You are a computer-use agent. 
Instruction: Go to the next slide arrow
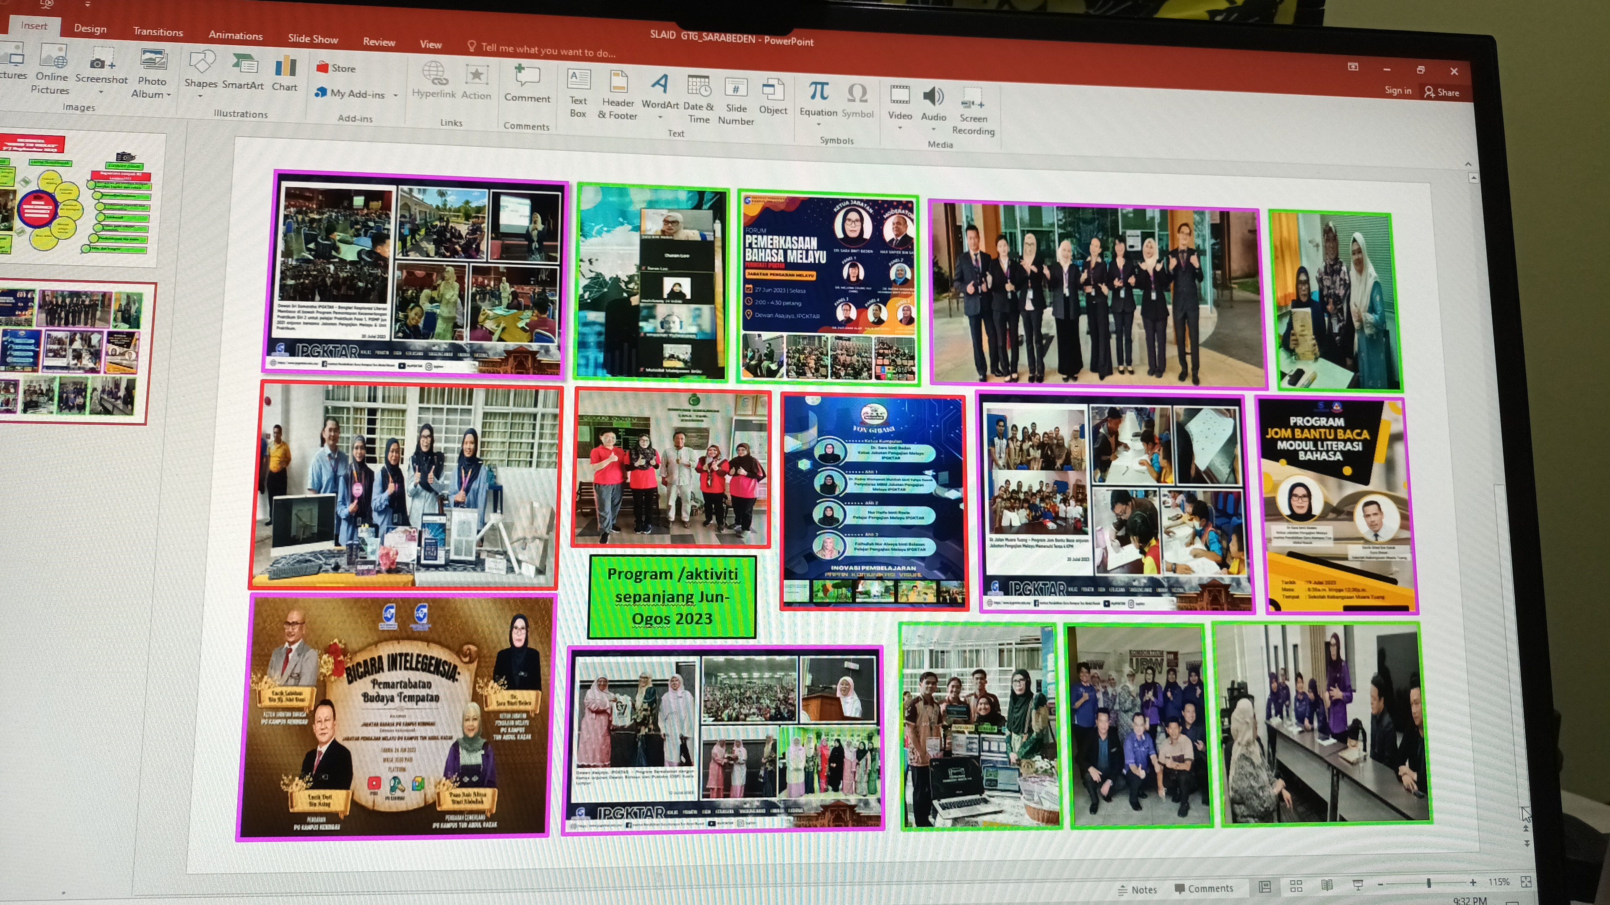tap(1527, 843)
